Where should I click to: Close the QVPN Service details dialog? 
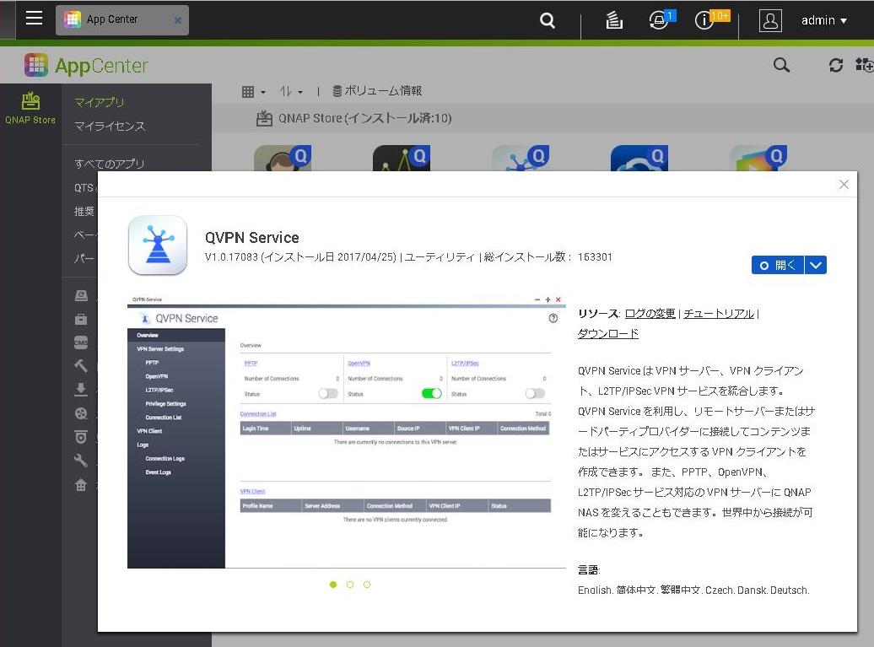click(844, 185)
